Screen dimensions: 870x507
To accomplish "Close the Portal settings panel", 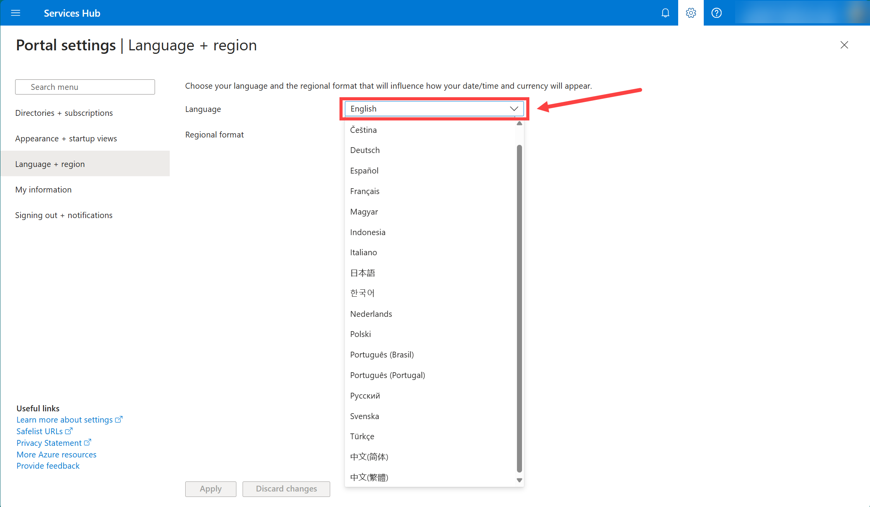I will [844, 45].
